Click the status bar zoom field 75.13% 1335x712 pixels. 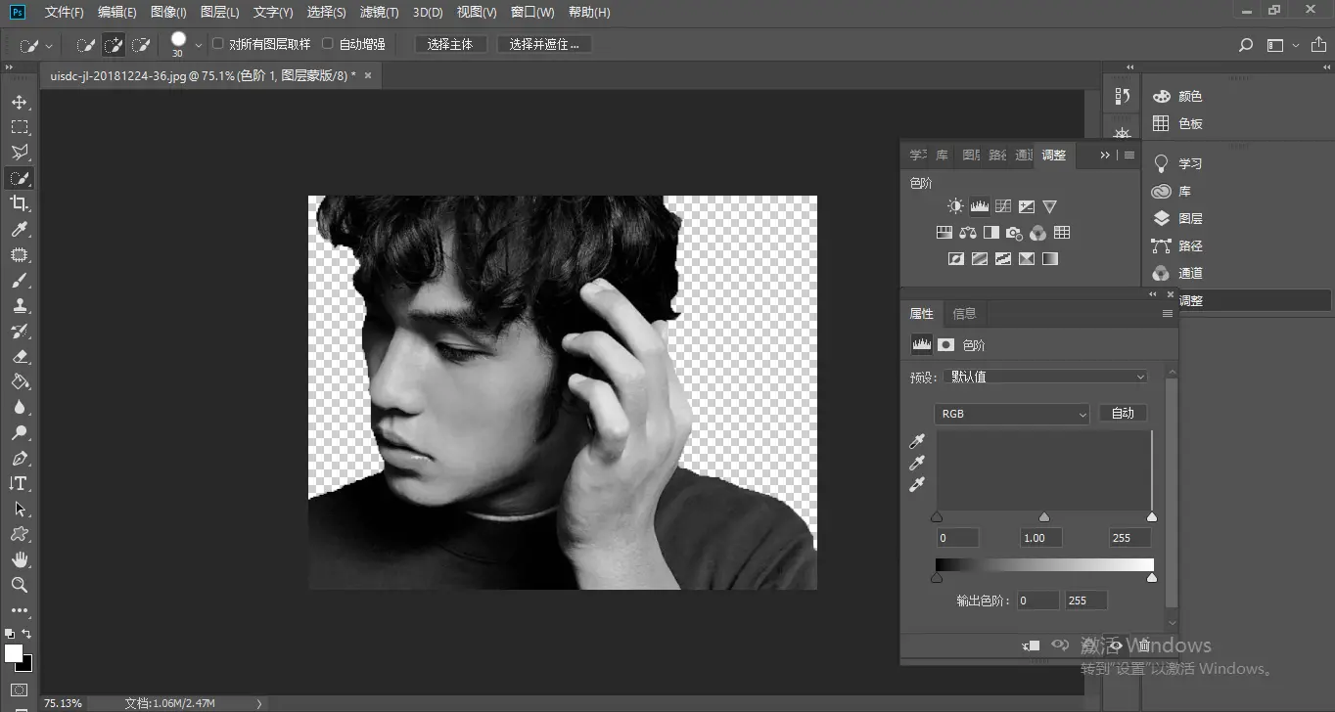[x=65, y=703]
